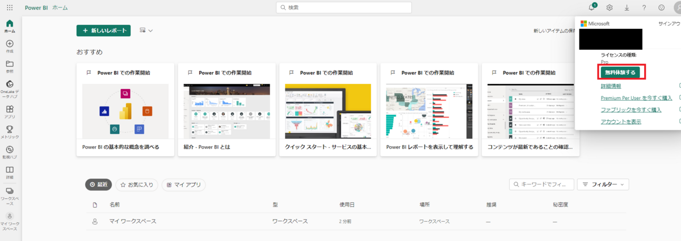Open the user account avatar
681x241 pixels.
[x=677, y=8]
